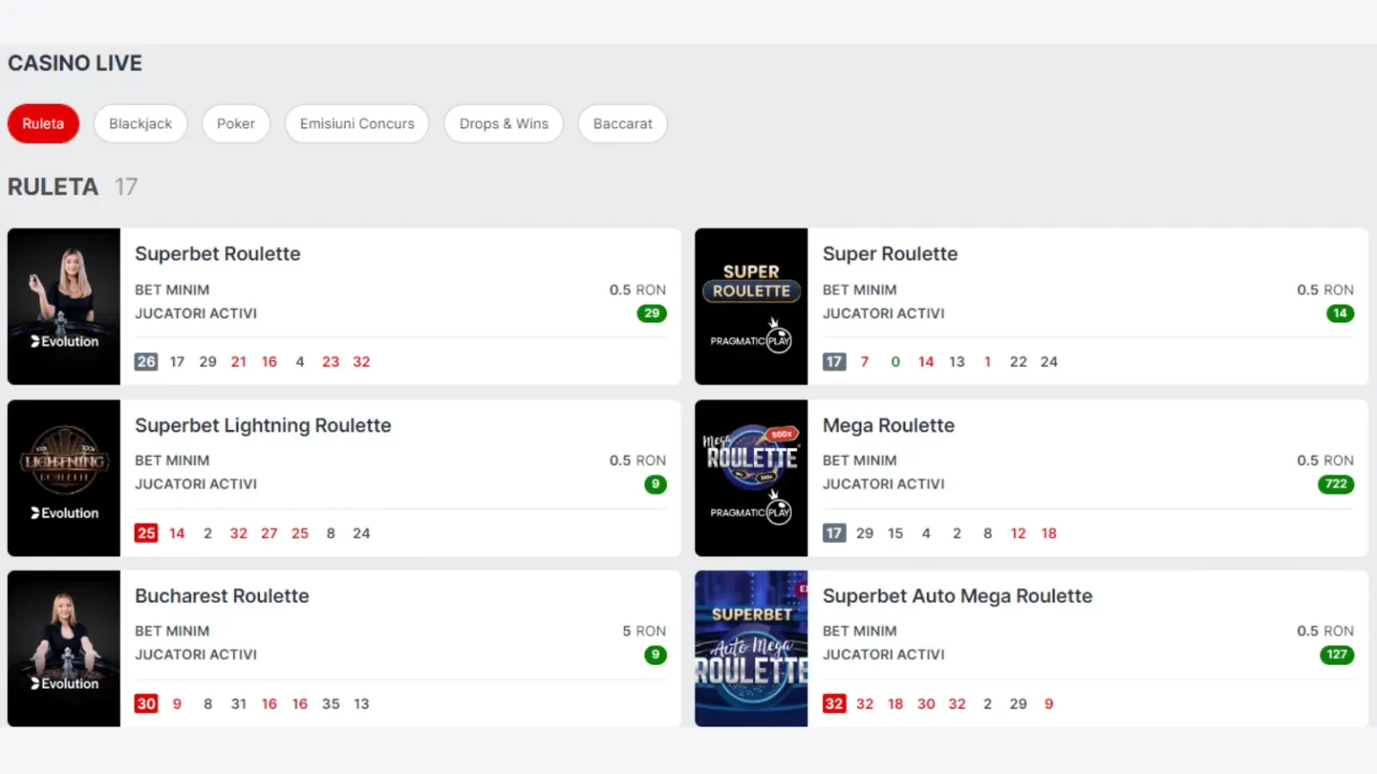Screen dimensions: 1377x774
Task: Click the Superbet Lightning Roulette title
Action: (x=263, y=426)
